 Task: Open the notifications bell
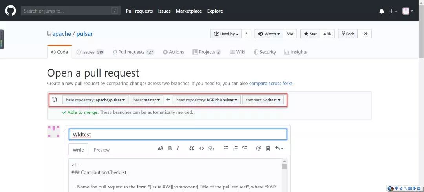coord(382,11)
